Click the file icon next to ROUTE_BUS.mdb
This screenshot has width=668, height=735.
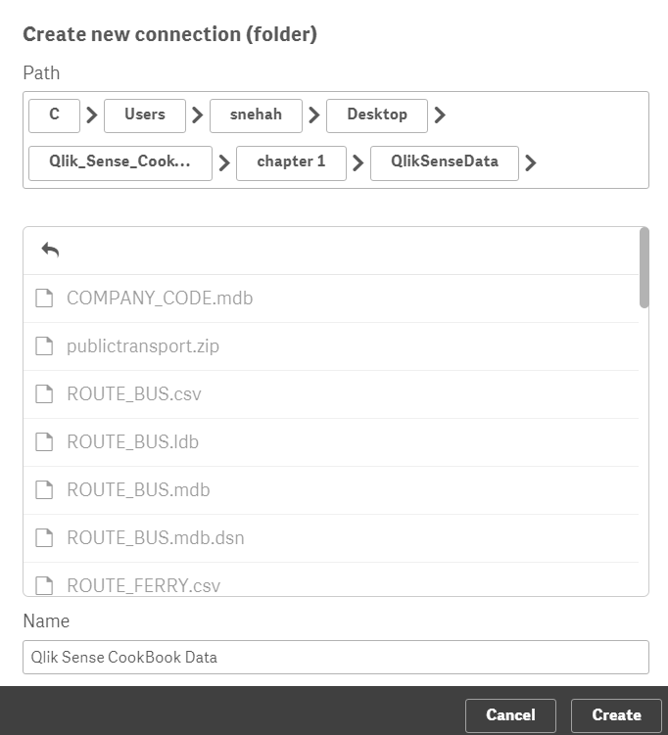point(44,490)
